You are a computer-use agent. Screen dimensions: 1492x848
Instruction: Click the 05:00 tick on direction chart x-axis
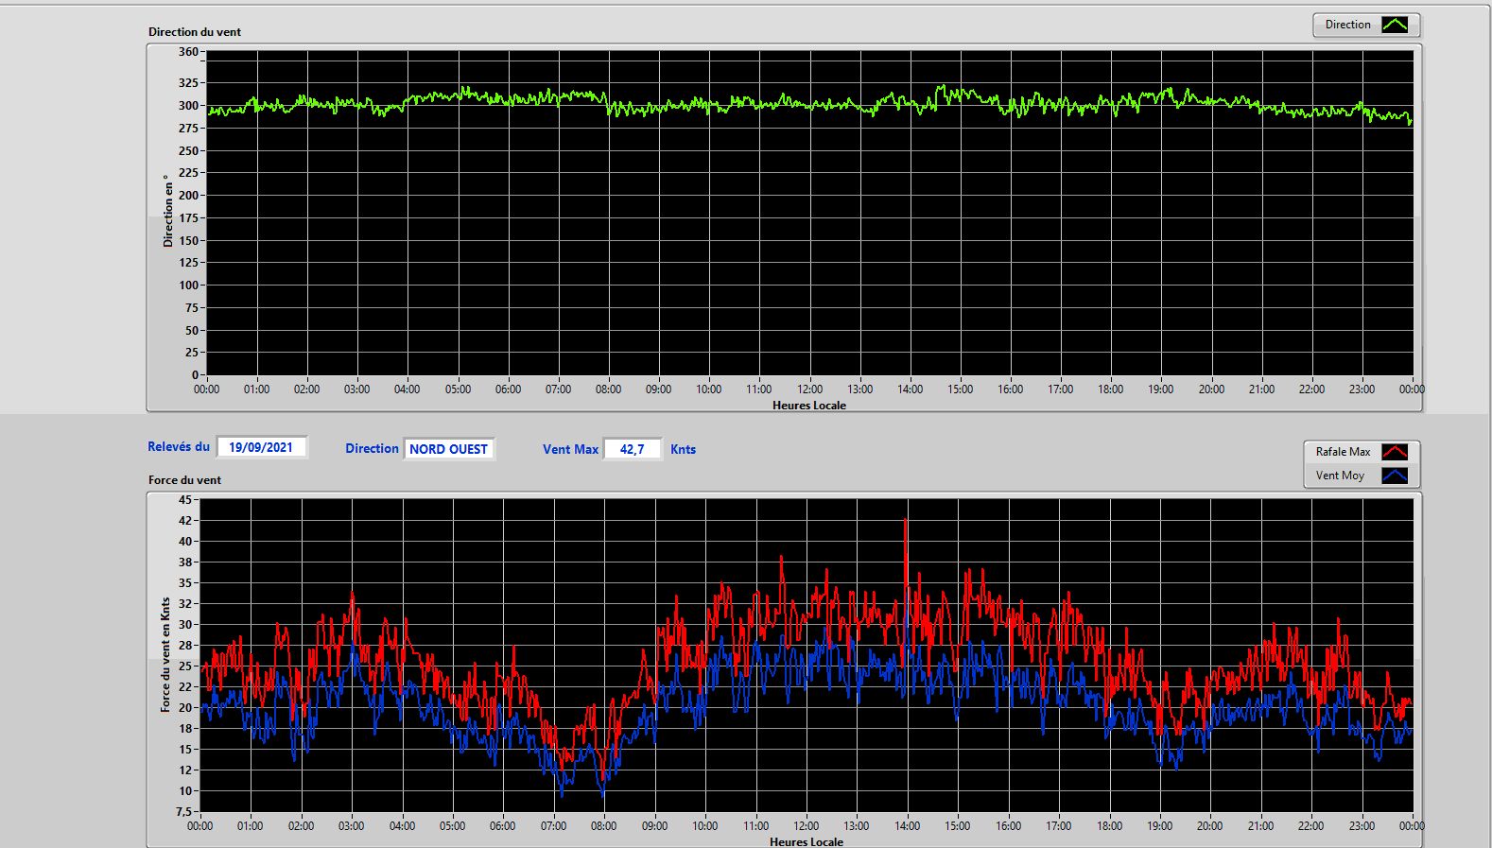(x=458, y=389)
